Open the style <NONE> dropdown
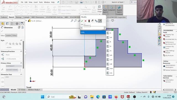177x100 pixels. click(x=14, y=47)
